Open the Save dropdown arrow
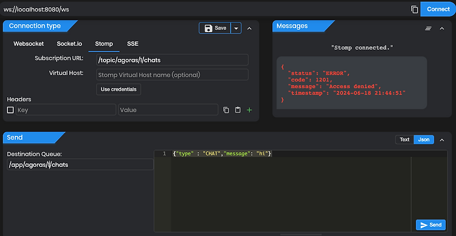Viewport: 456px width, 236px height. [x=236, y=28]
